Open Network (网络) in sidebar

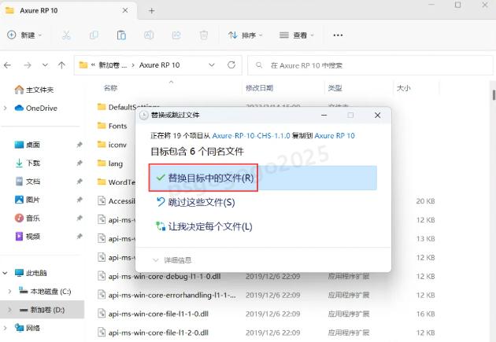(28, 328)
